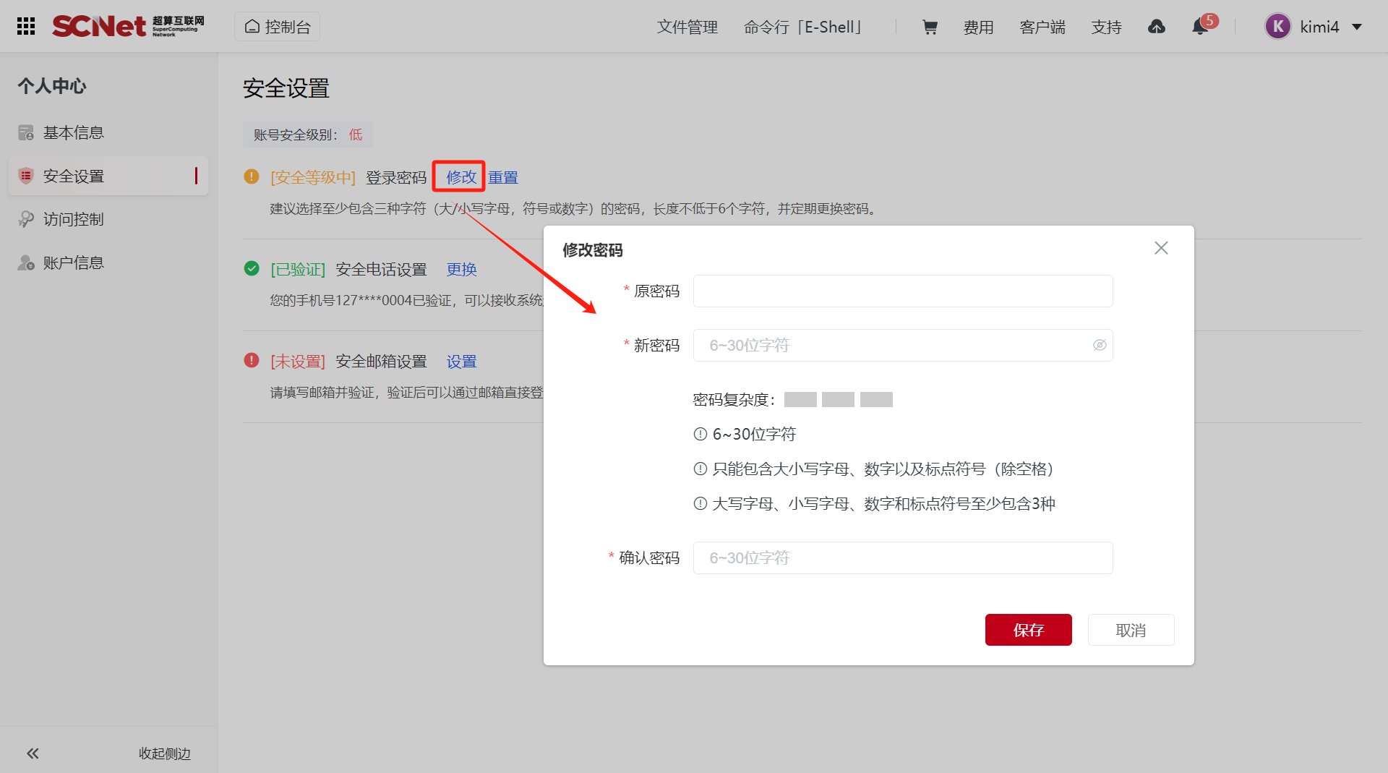Open the cloud upload icon
1388x773 pixels.
pyautogui.click(x=1156, y=27)
